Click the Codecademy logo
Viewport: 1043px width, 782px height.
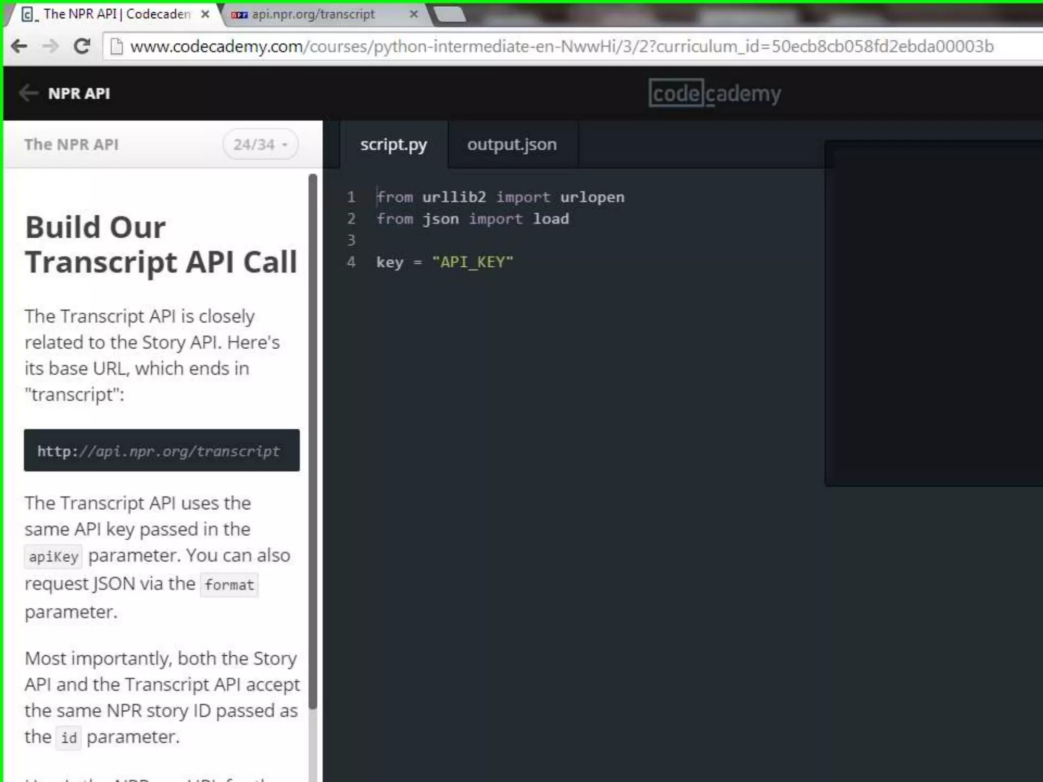(x=715, y=93)
